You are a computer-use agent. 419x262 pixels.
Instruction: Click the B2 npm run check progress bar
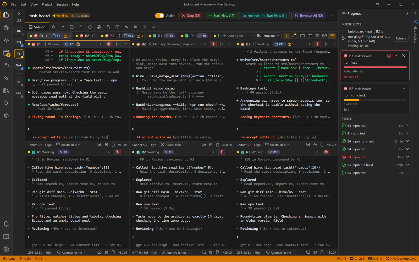coord(375,100)
